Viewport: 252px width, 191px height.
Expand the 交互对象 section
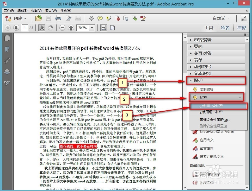[x=216, y=53]
